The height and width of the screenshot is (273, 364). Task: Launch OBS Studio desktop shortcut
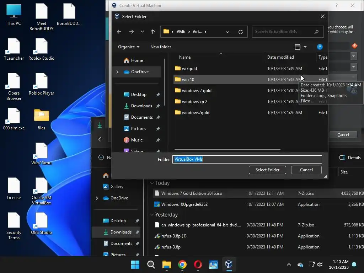(41, 224)
